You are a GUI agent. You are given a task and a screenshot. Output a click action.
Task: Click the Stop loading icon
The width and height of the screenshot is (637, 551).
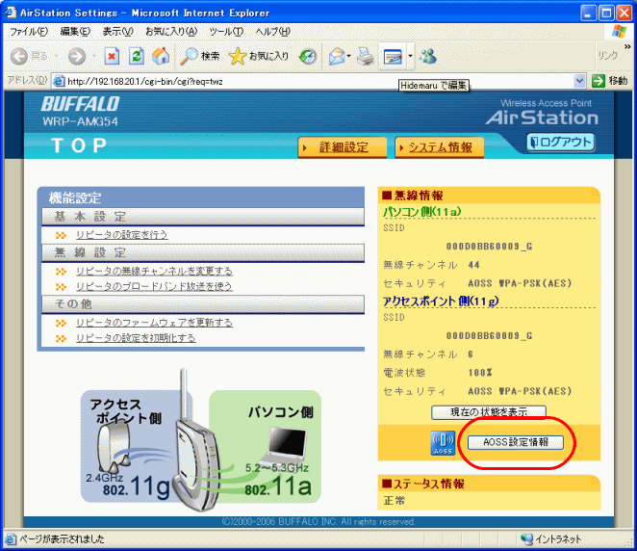(112, 56)
